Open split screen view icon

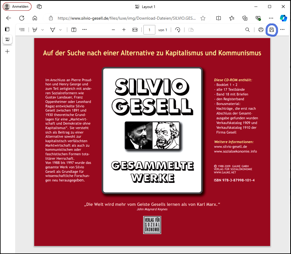click(x=218, y=18)
